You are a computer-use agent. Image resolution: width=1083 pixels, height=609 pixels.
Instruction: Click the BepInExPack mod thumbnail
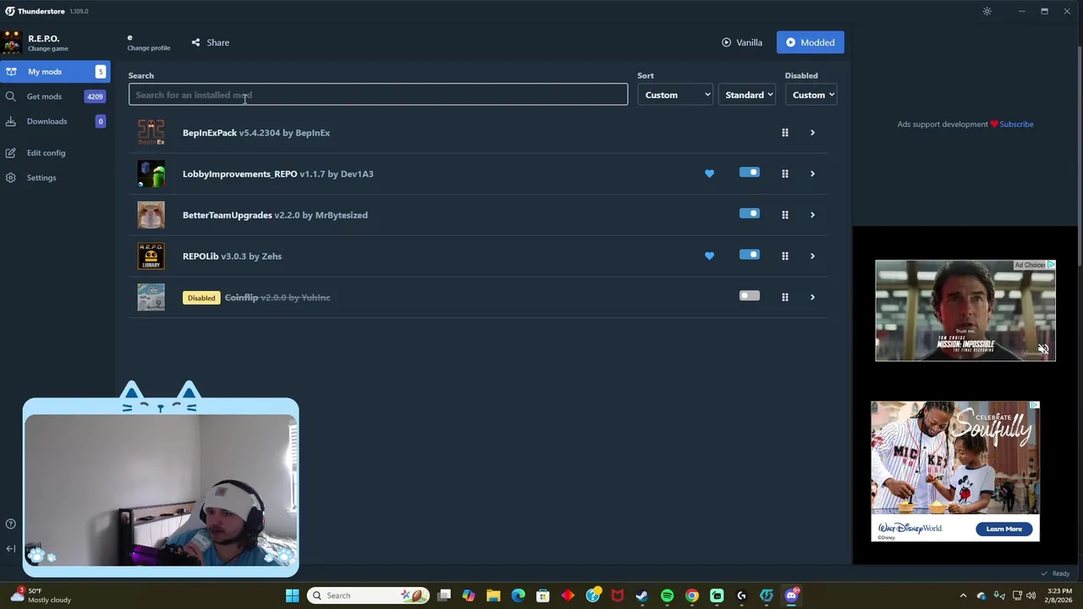(151, 133)
